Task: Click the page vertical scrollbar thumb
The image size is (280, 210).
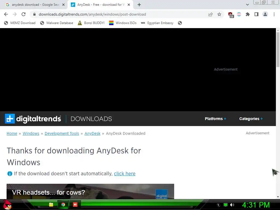Action: (x=278, y=50)
